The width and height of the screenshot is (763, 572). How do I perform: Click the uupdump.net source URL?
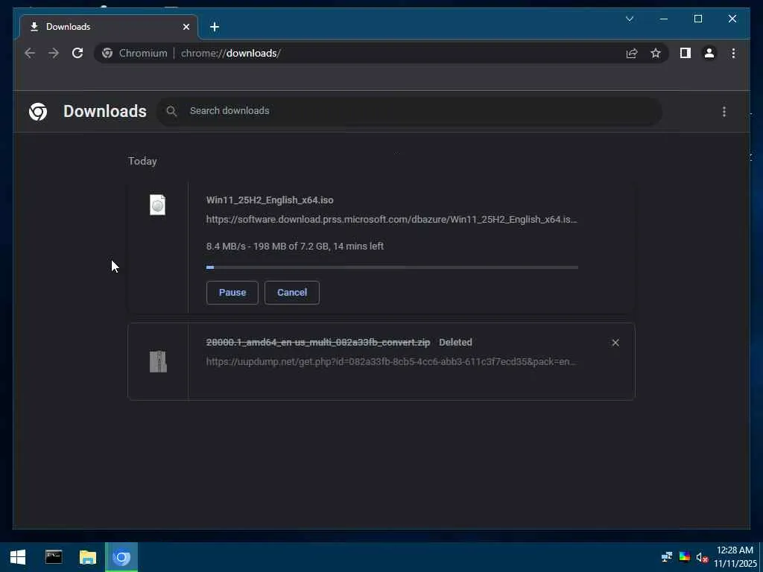tap(391, 361)
